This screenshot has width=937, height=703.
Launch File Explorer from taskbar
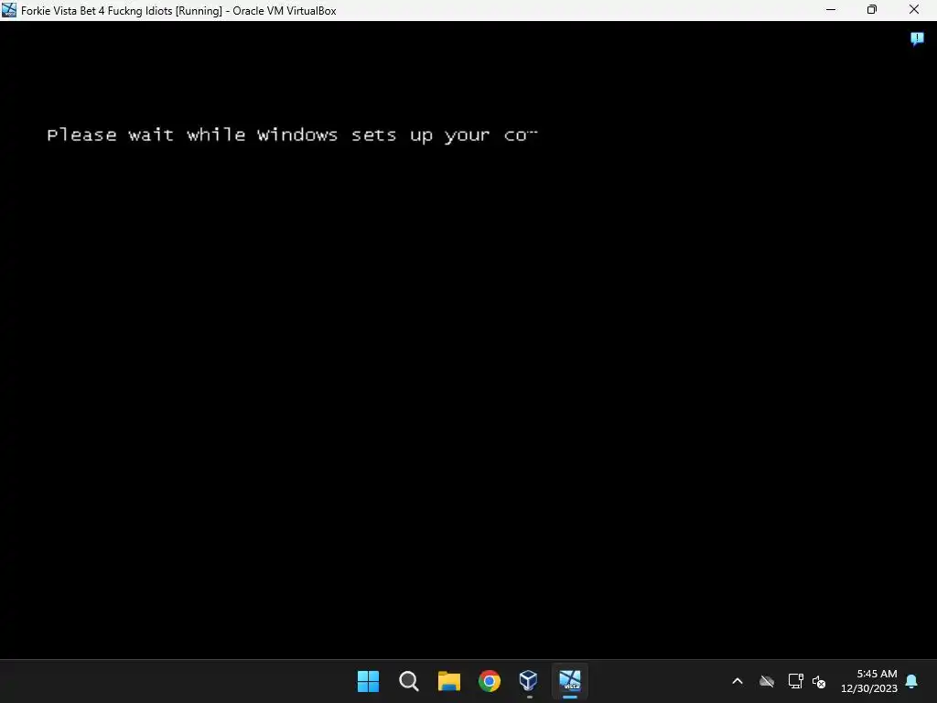click(448, 681)
